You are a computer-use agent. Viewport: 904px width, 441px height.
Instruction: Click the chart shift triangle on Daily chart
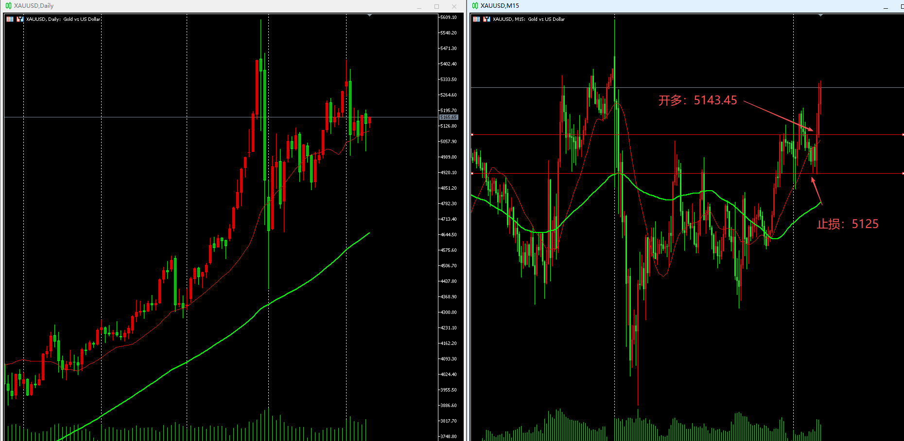coord(369,16)
